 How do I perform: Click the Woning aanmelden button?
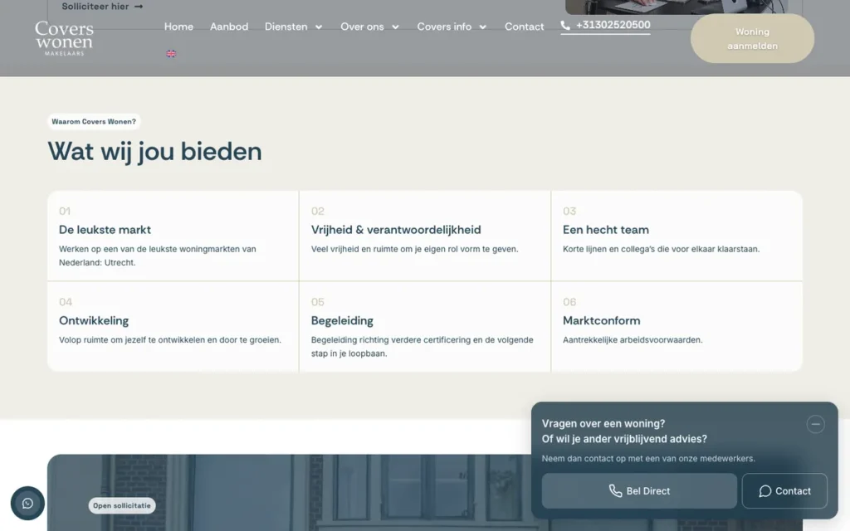coord(752,38)
